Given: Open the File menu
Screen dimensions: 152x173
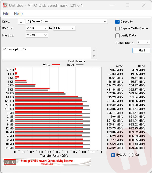Looking at the screenshot, I should pos(6,14).
